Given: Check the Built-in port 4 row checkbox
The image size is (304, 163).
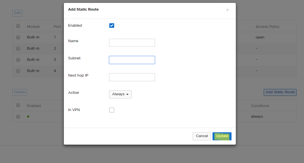Looking at the screenshot, I should tap(18, 71).
